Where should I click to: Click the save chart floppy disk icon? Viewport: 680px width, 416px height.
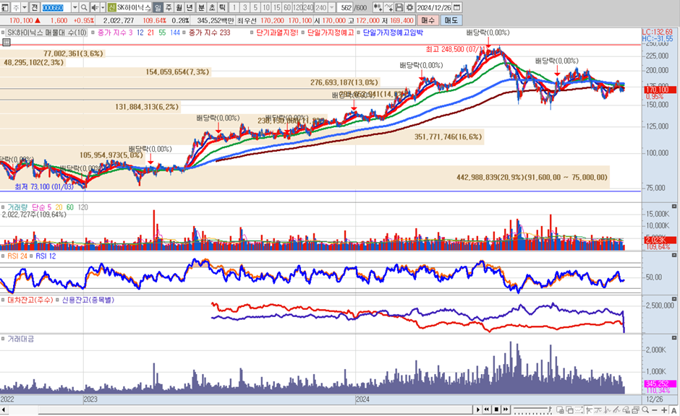click(x=399, y=7)
